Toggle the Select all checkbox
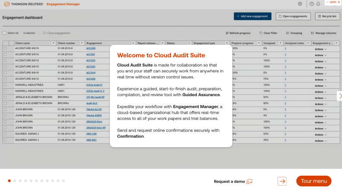The height and width of the screenshot is (192, 342). [4, 33]
